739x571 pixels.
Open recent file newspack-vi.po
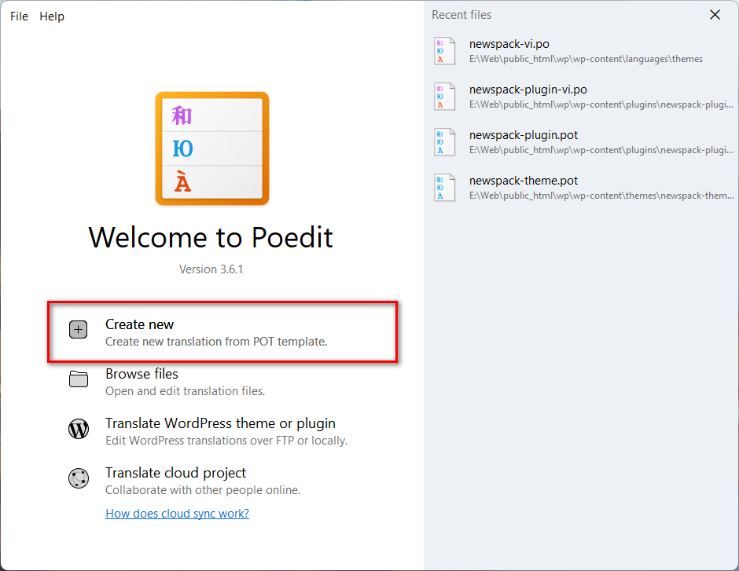pyautogui.click(x=583, y=51)
